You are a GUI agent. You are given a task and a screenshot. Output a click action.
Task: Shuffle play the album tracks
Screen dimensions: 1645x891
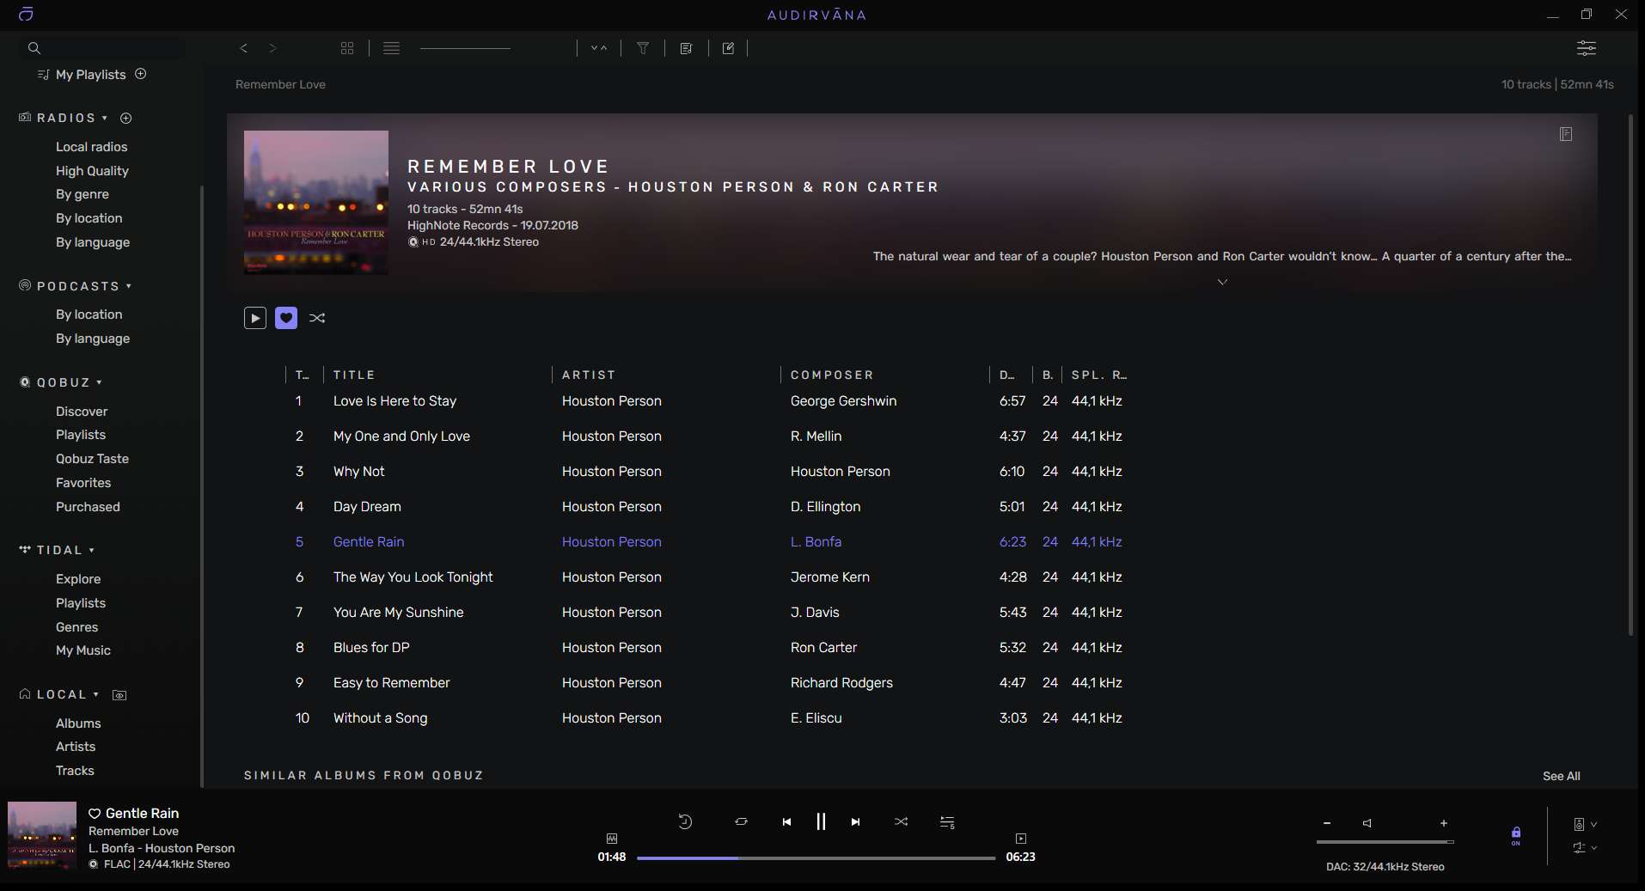click(x=317, y=318)
